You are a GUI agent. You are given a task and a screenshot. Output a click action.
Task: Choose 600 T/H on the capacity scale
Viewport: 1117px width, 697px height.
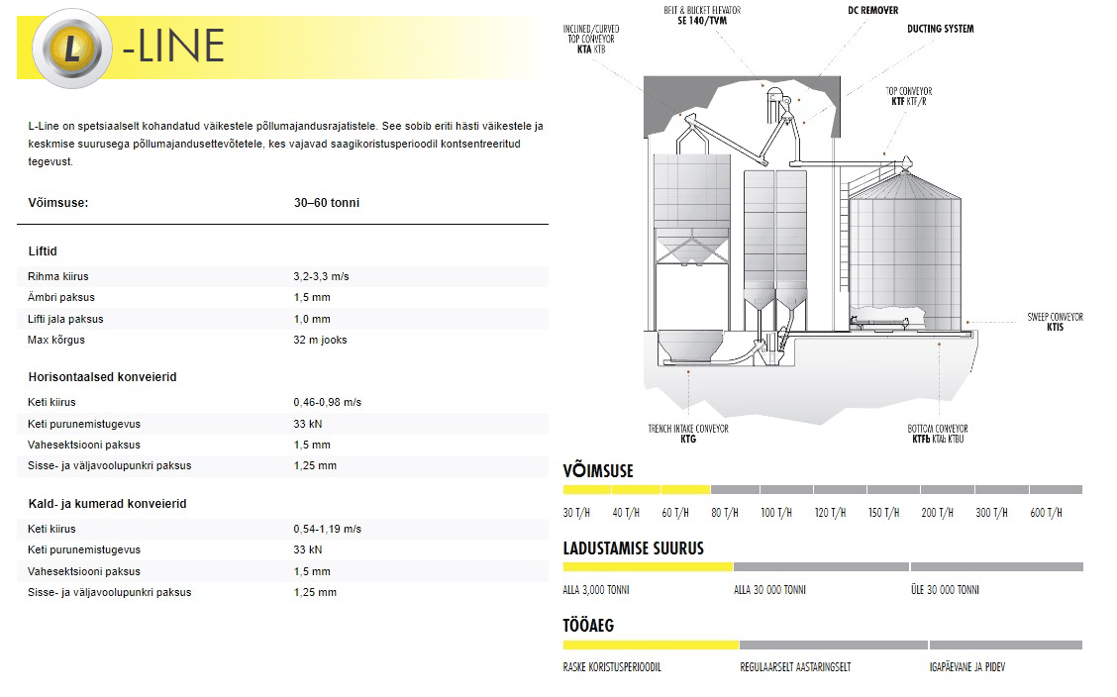click(1046, 513)
